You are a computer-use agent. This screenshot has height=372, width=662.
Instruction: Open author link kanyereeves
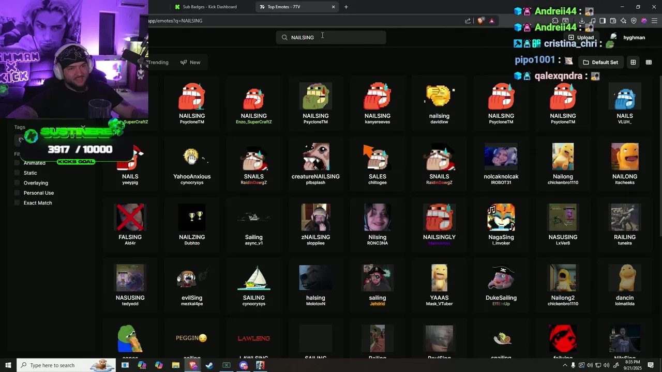378,122
